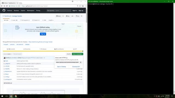Select the HTTPS clone URL field
This screenshot has width=175, height=98.
click(67, 62)
